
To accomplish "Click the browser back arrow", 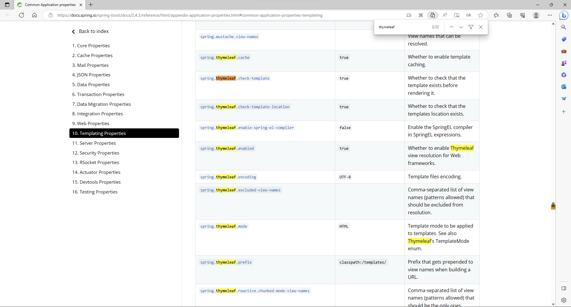I will tap(8, 15).
